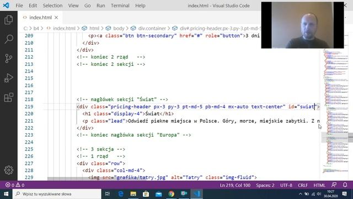Click the b4 folder breadcrumb
353x199 pixels.
click(36, 28)
